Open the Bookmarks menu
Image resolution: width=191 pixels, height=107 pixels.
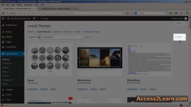[28, 5]
